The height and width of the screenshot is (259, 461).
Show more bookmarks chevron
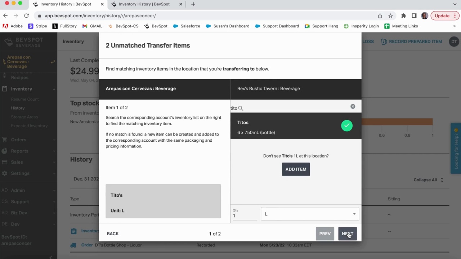coord(455,26)
